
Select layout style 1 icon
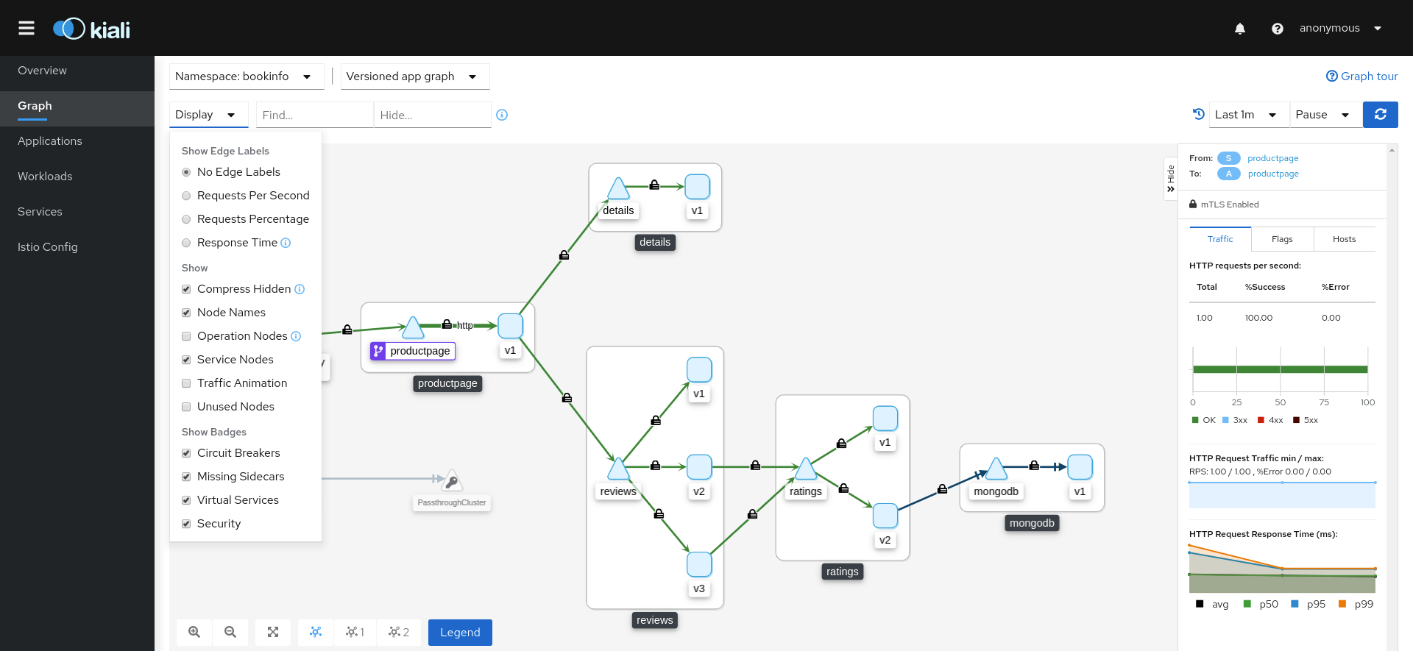pos(355,632)
